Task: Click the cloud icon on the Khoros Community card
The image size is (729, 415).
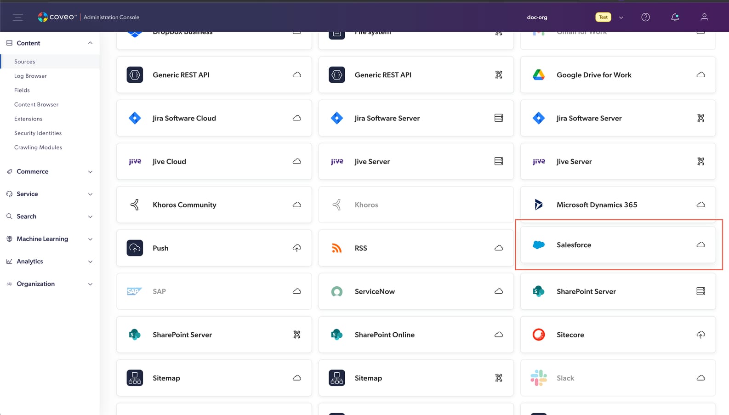Action: [x=297, y=205]
